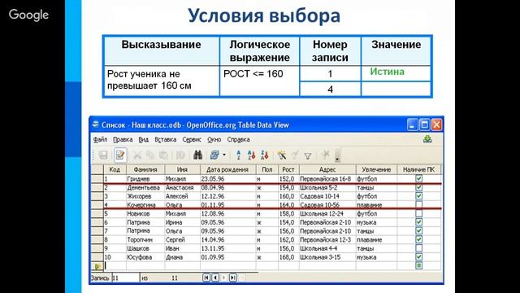Toggle Наличие ПК checkbox for Жихорев
The height and width of the screenshot is (293, 520).
[419, 196]
